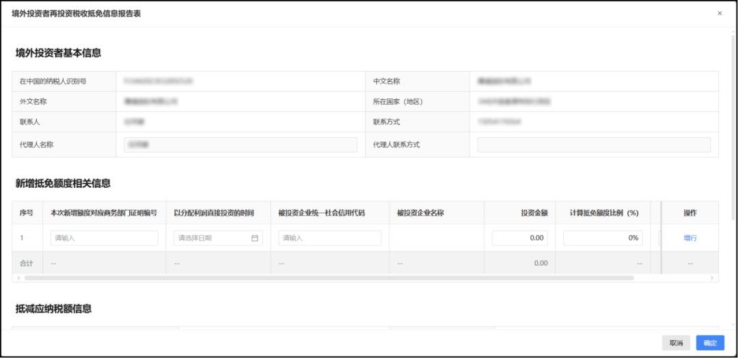The image size is (738, 358).
Task: Click the 合计 total value 0.00
Action: click(541, 264)
